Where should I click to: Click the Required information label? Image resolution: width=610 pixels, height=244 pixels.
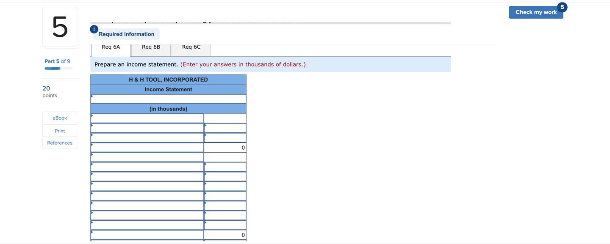[x=127, y=34]
